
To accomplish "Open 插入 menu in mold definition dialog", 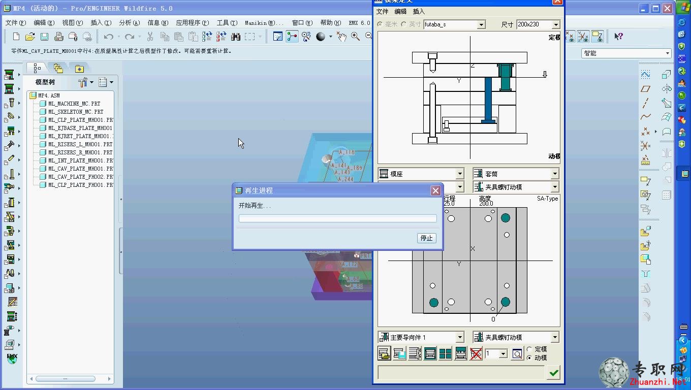I will click(x=419, y=12).
